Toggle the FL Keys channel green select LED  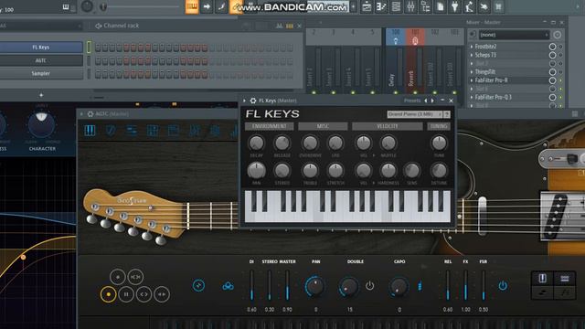(x=89, y=47)
